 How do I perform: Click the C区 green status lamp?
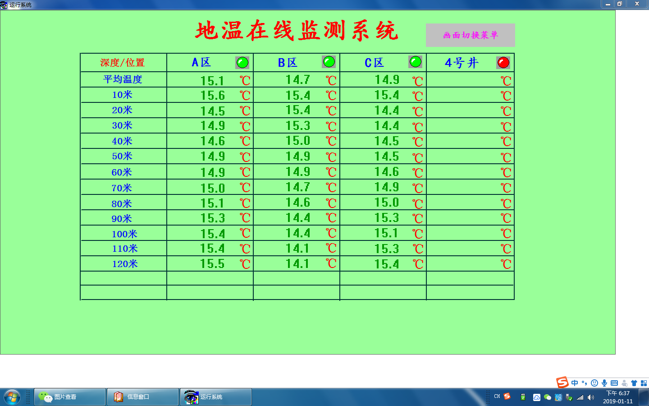click(x=415, y=62)
